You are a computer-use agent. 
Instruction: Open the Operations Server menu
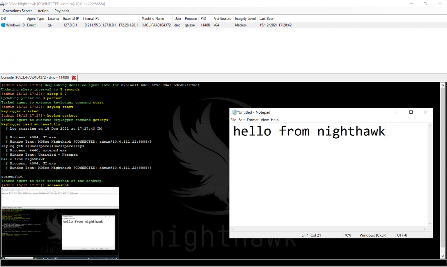pyautogui.click(x=17, y=11)
